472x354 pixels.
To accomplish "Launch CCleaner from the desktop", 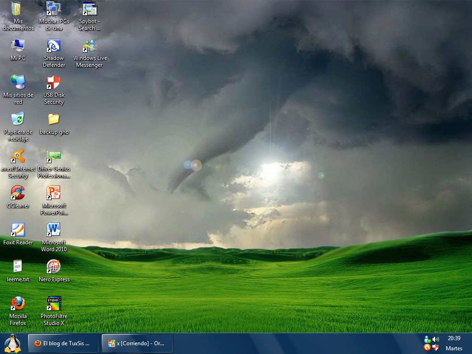I will pyautogui.click(x=18, y=193).
